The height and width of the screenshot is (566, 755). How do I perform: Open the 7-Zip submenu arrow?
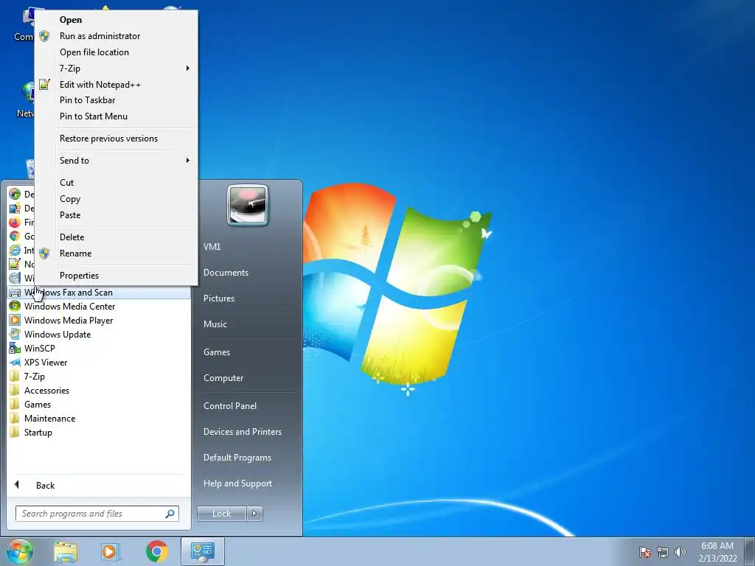point(188,69)
